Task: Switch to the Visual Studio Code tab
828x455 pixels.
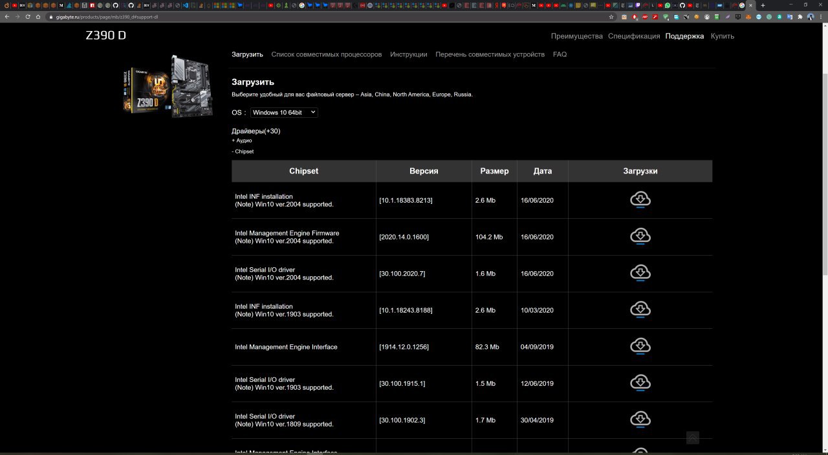Action: 185,5
